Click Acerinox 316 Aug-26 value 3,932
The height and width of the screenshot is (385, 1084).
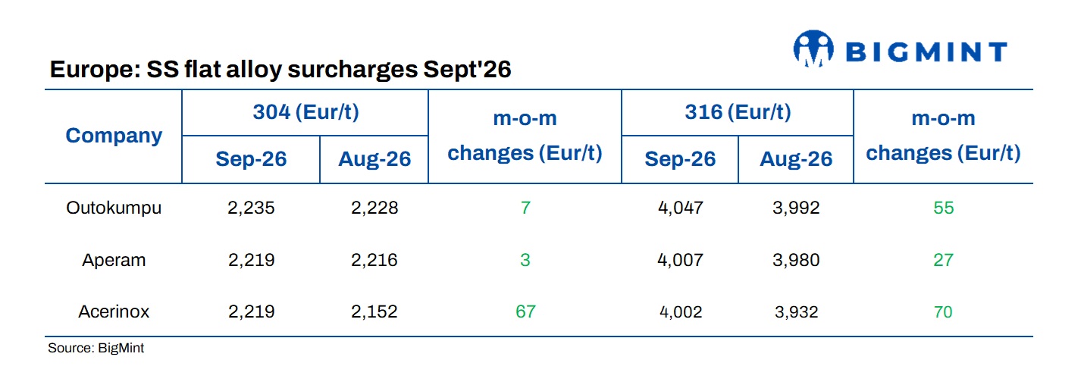795,311
